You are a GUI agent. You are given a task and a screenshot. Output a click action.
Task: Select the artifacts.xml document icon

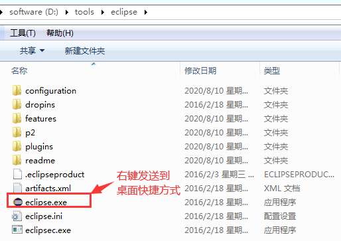(17, 188)
